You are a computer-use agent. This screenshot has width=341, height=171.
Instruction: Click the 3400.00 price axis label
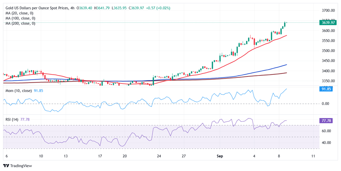(328, 71)
